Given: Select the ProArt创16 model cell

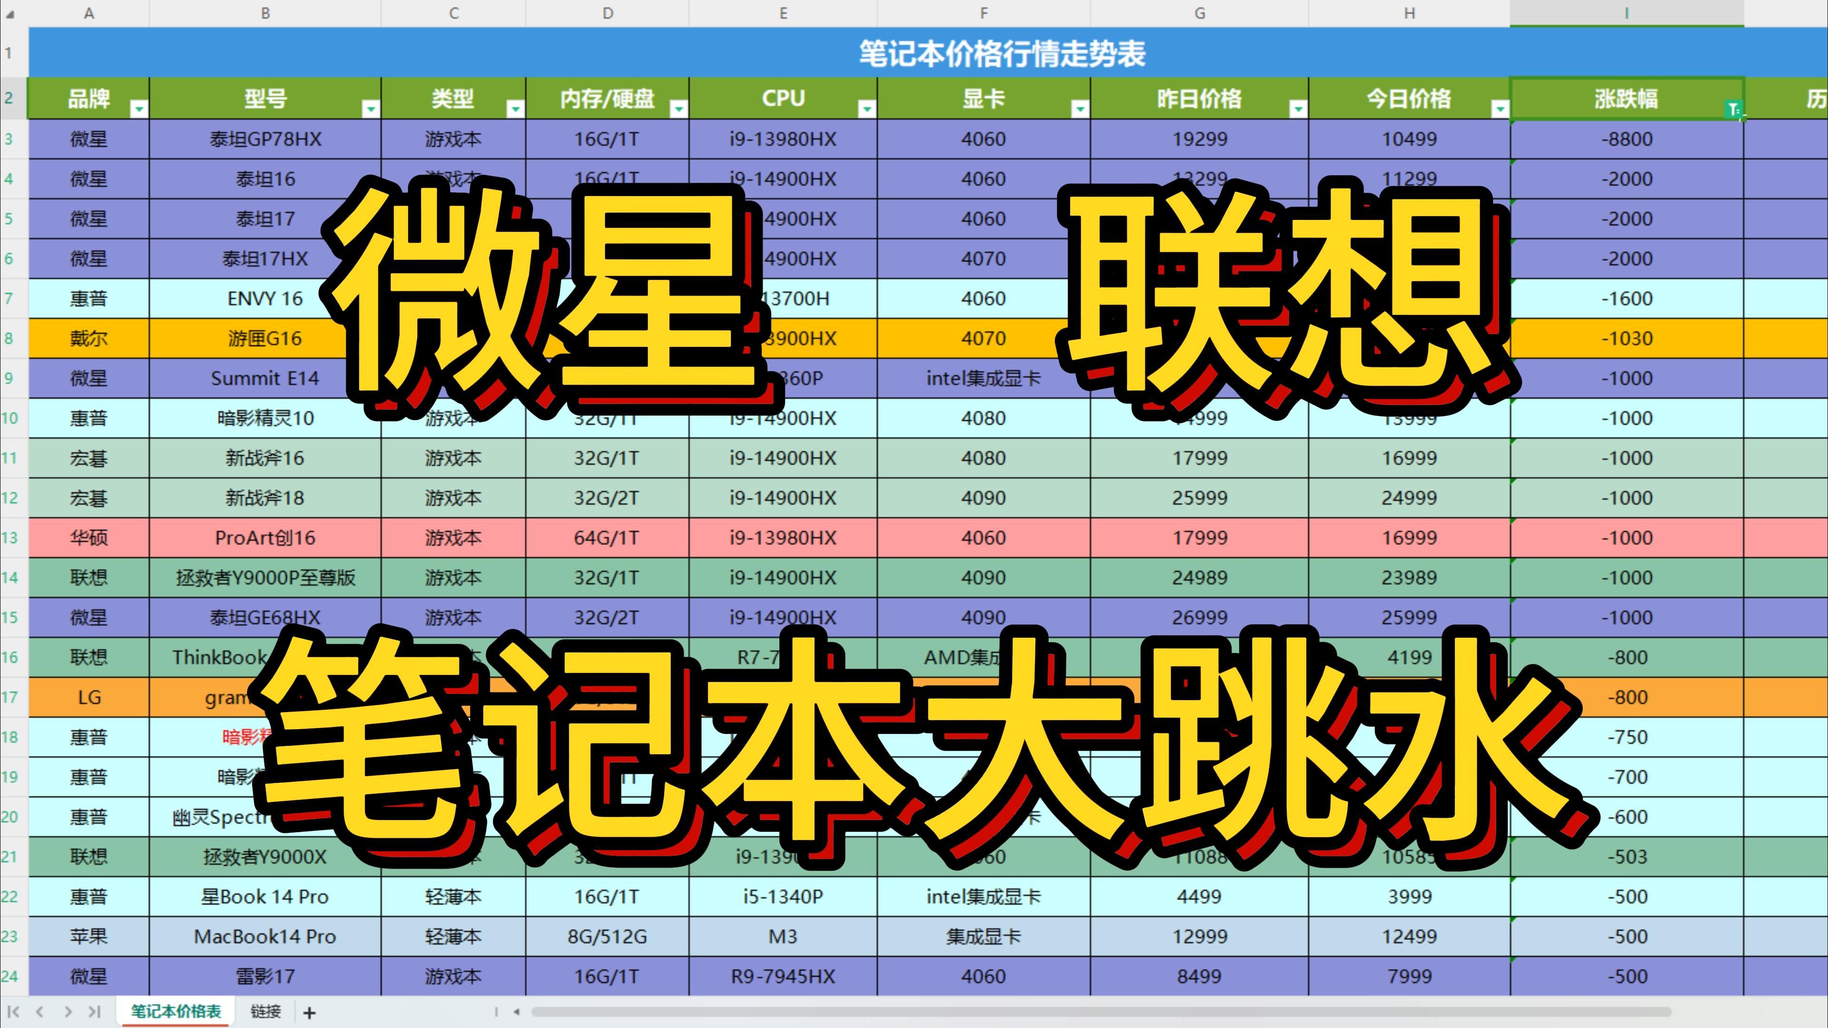Looking at the screenshot, I should [x=265, y=537].
